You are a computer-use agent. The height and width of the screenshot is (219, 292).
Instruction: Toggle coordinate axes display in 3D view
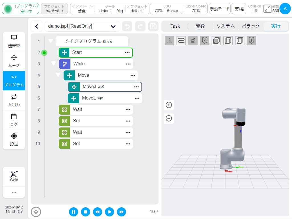pos(169,40)
